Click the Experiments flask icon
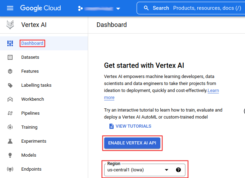The width and height of the screenshot is (245, 178). (10, 141)
